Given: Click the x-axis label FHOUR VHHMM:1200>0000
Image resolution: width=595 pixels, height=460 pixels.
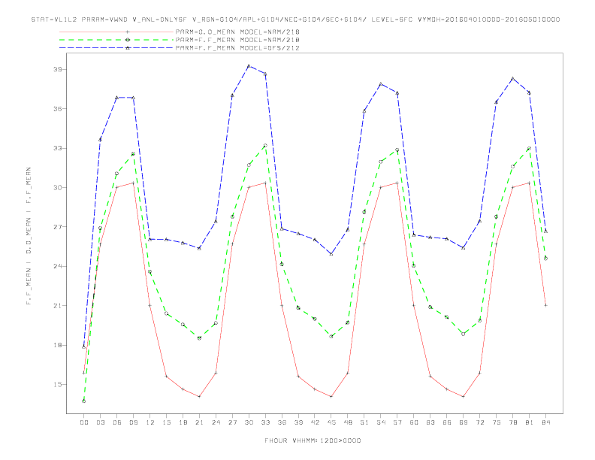Looking at the screenshot, I should [313, 440].
